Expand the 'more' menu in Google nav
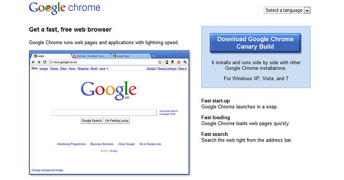 pos(104,68)
